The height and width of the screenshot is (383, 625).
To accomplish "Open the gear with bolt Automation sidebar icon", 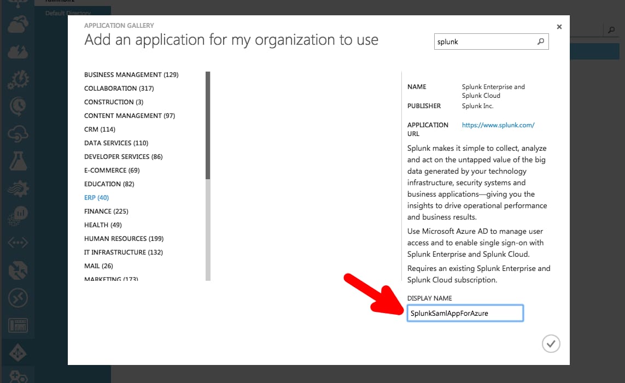I will 18,79.
